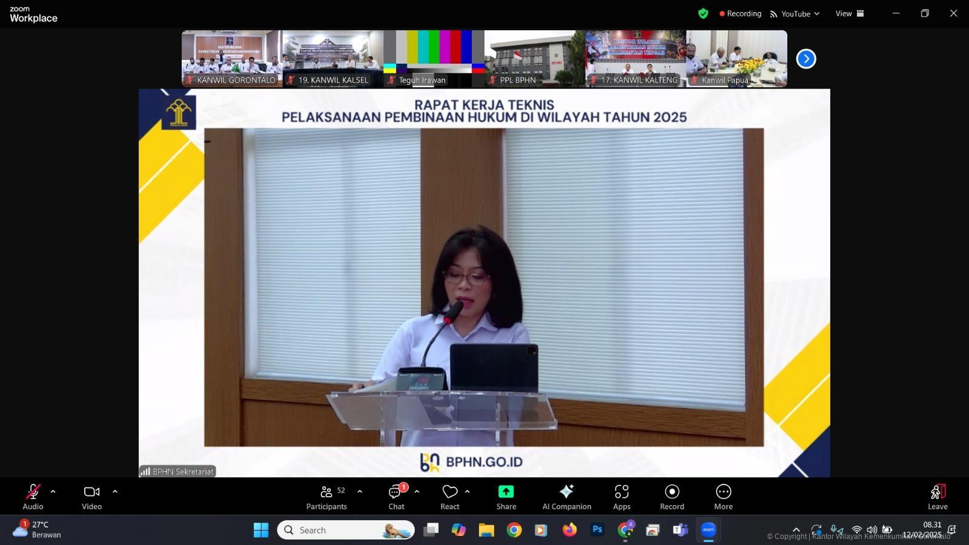This screenshot has height=545, width=969.
Task: Click the Zoom icon in the taskbar
Action: (x=708, y=530)
